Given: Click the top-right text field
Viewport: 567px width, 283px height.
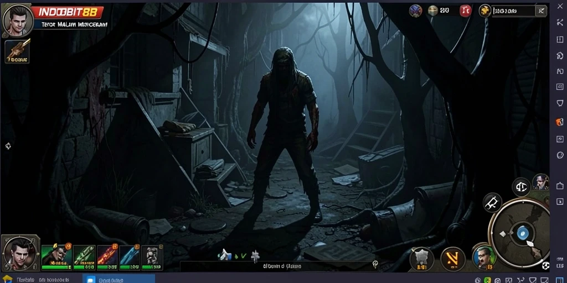Looking at the screenshot, I should (513, 11).
